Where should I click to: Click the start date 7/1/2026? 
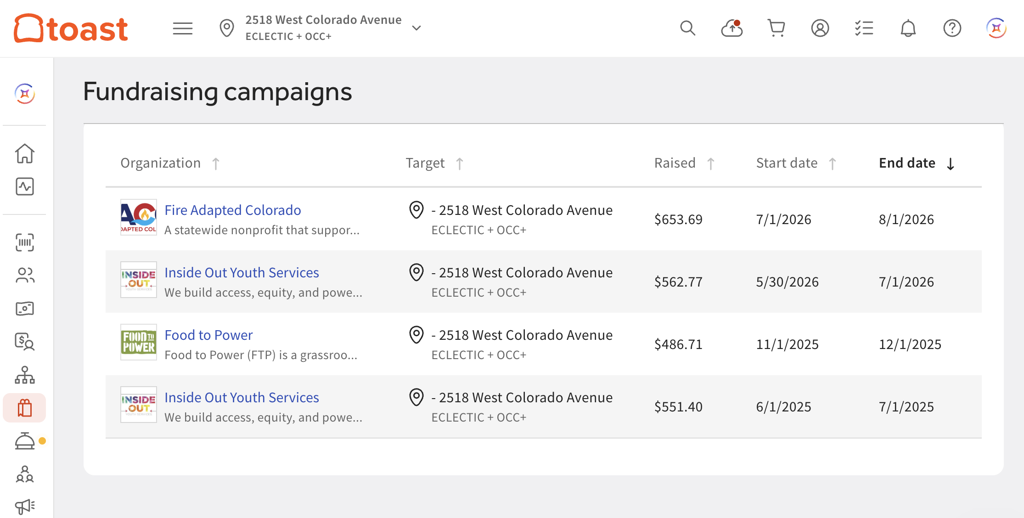(784, 219)
